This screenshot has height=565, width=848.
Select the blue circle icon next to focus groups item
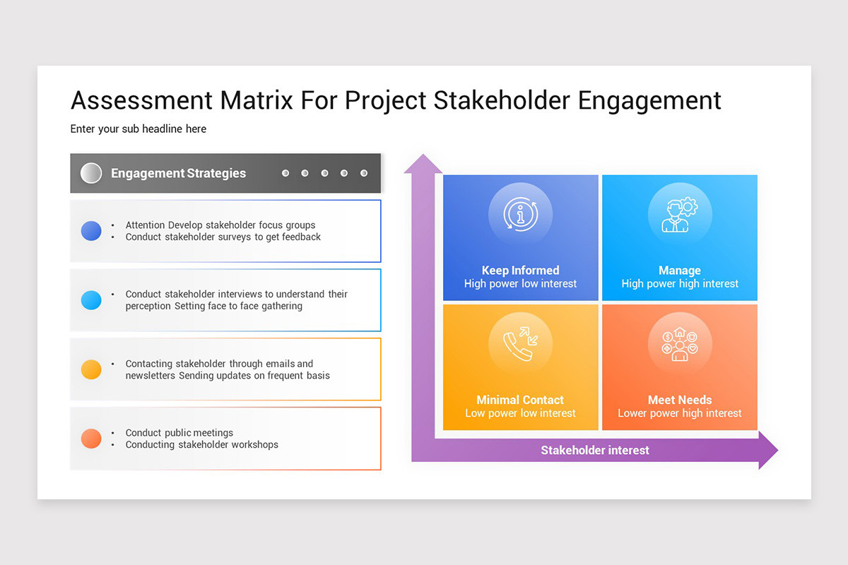click(x=91, y=230)
